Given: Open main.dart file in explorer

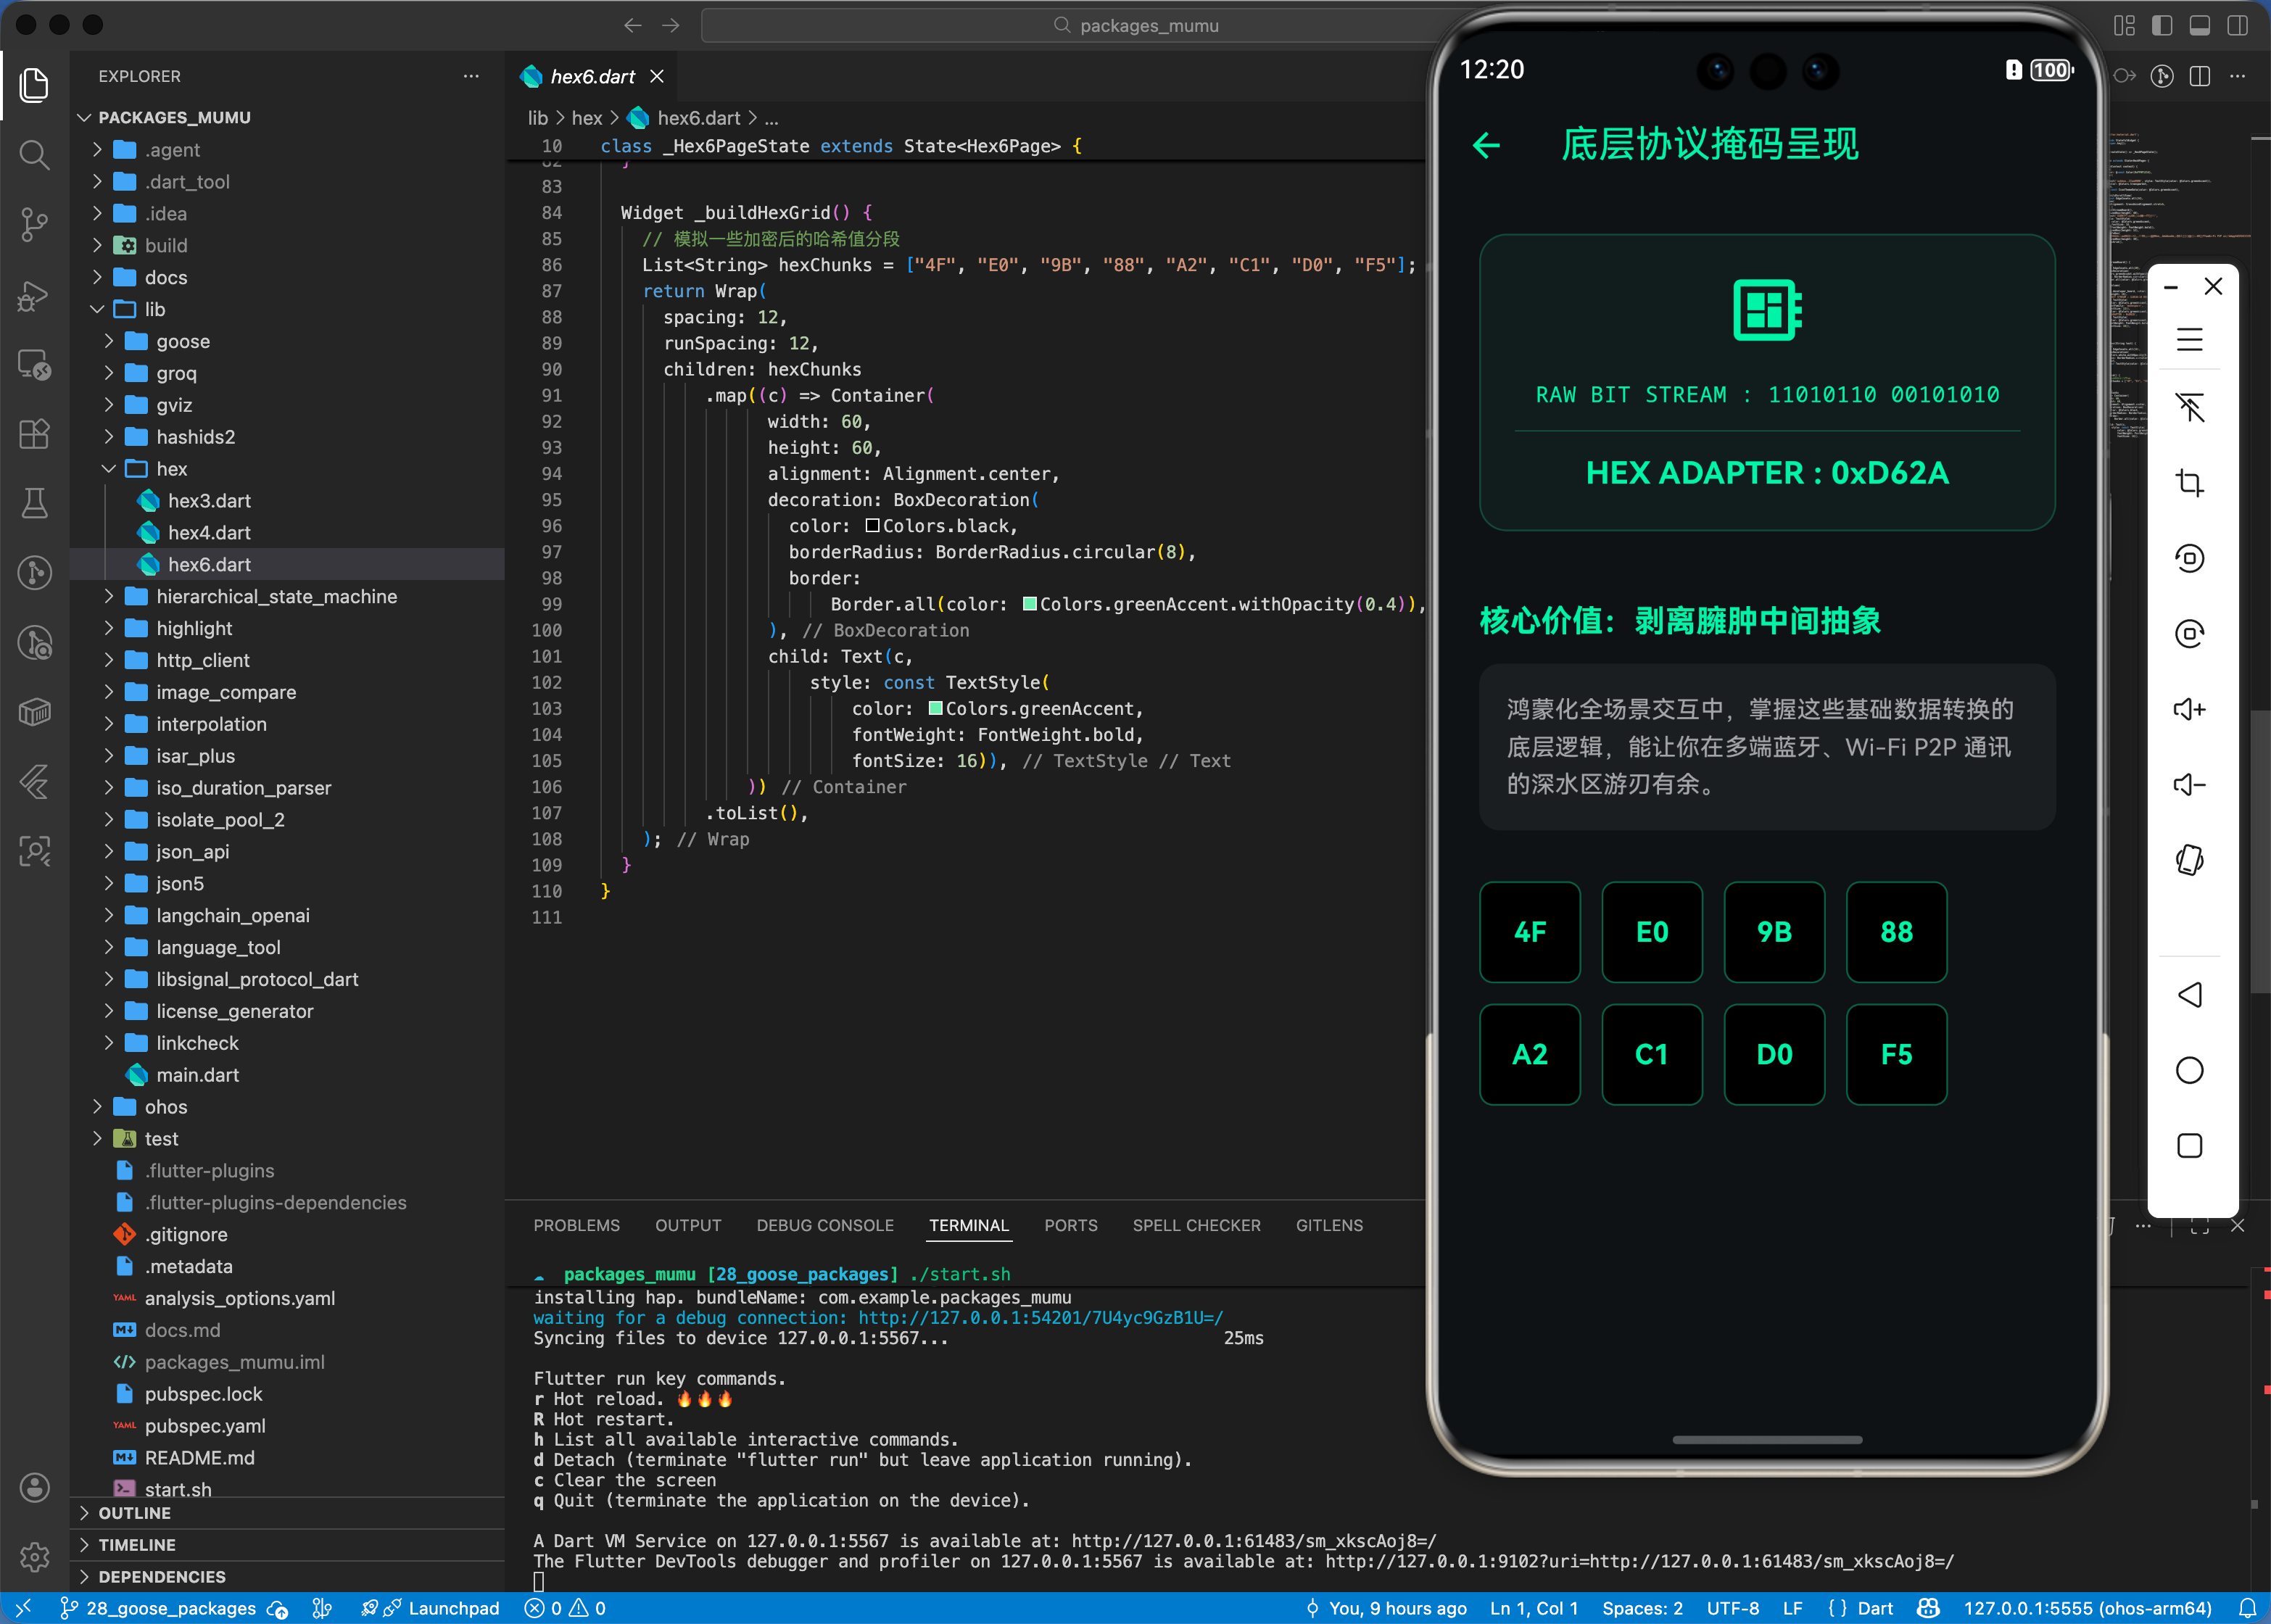Looking at the screenshot, I should pyautogui.click(x=197, y=1075).
